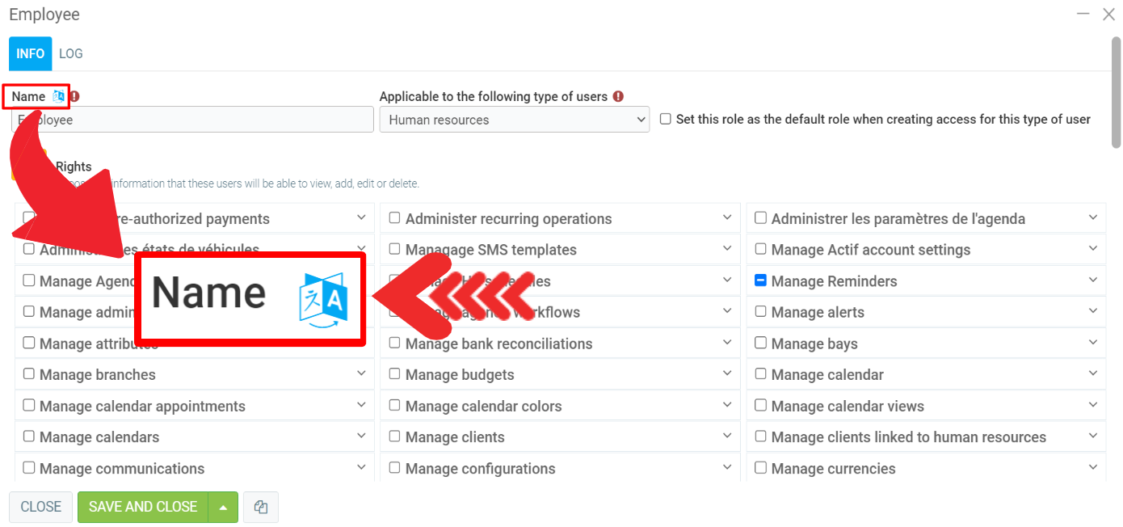1123x527 pixels.
Task: Check the Manage budgets checkbox
Action: 394,374
